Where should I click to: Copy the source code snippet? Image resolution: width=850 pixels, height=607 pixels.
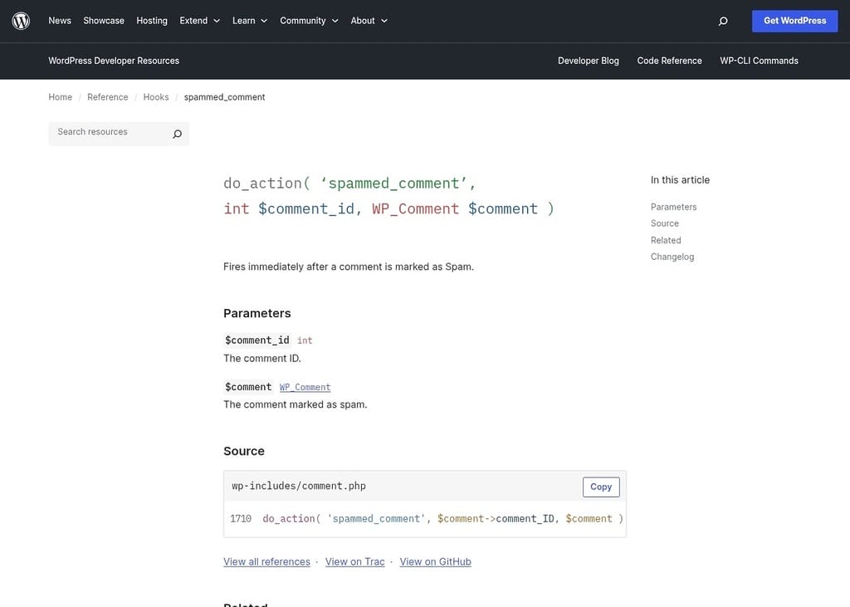(x=601, y=487)
